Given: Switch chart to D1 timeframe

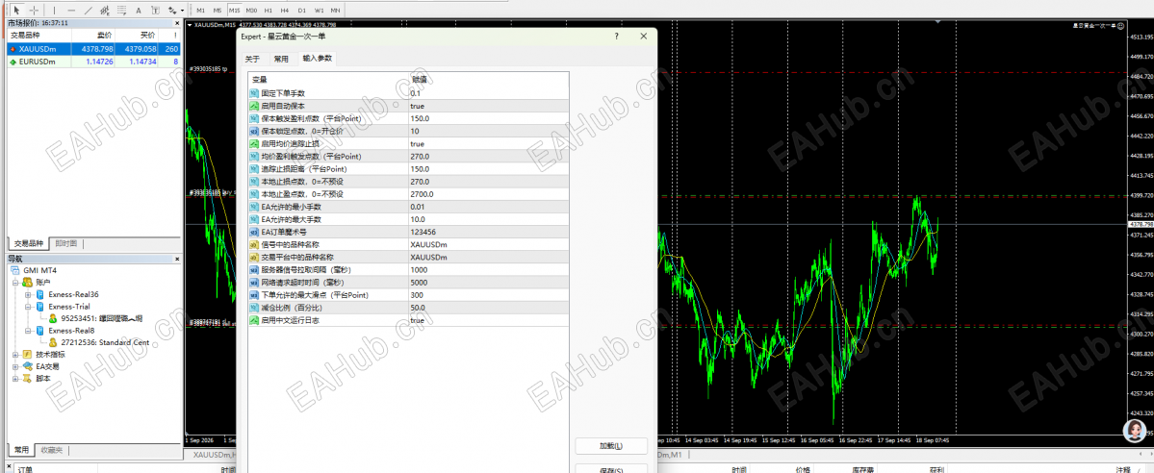Looking at the screenshot, I should (302, 11).
